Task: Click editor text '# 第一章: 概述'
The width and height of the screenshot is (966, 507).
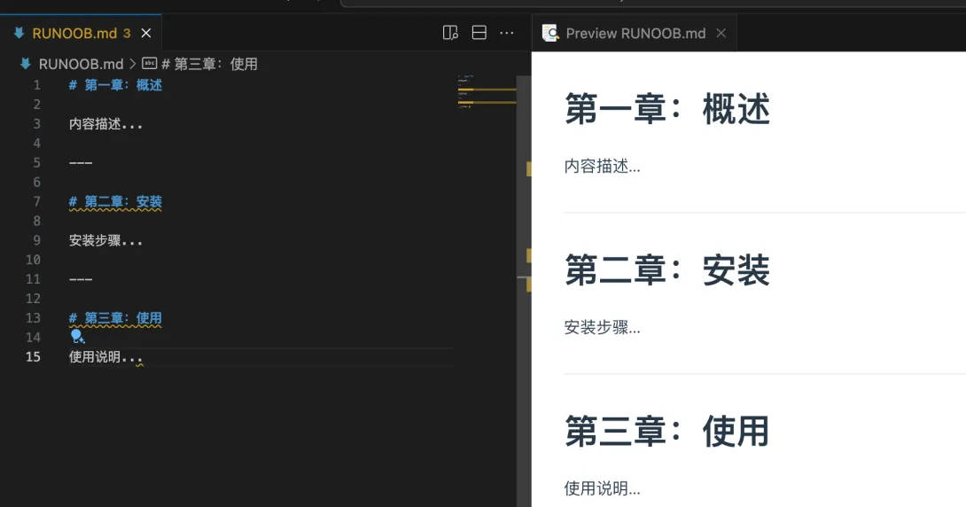Action: click(x=115, y=85)
